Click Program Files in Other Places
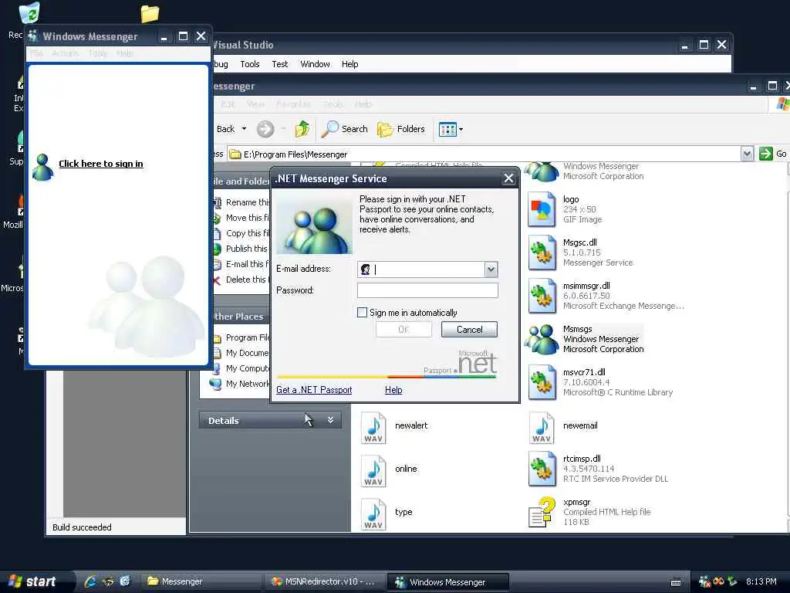Viewport: 790px width, 593px height. (x=241, y=337)
